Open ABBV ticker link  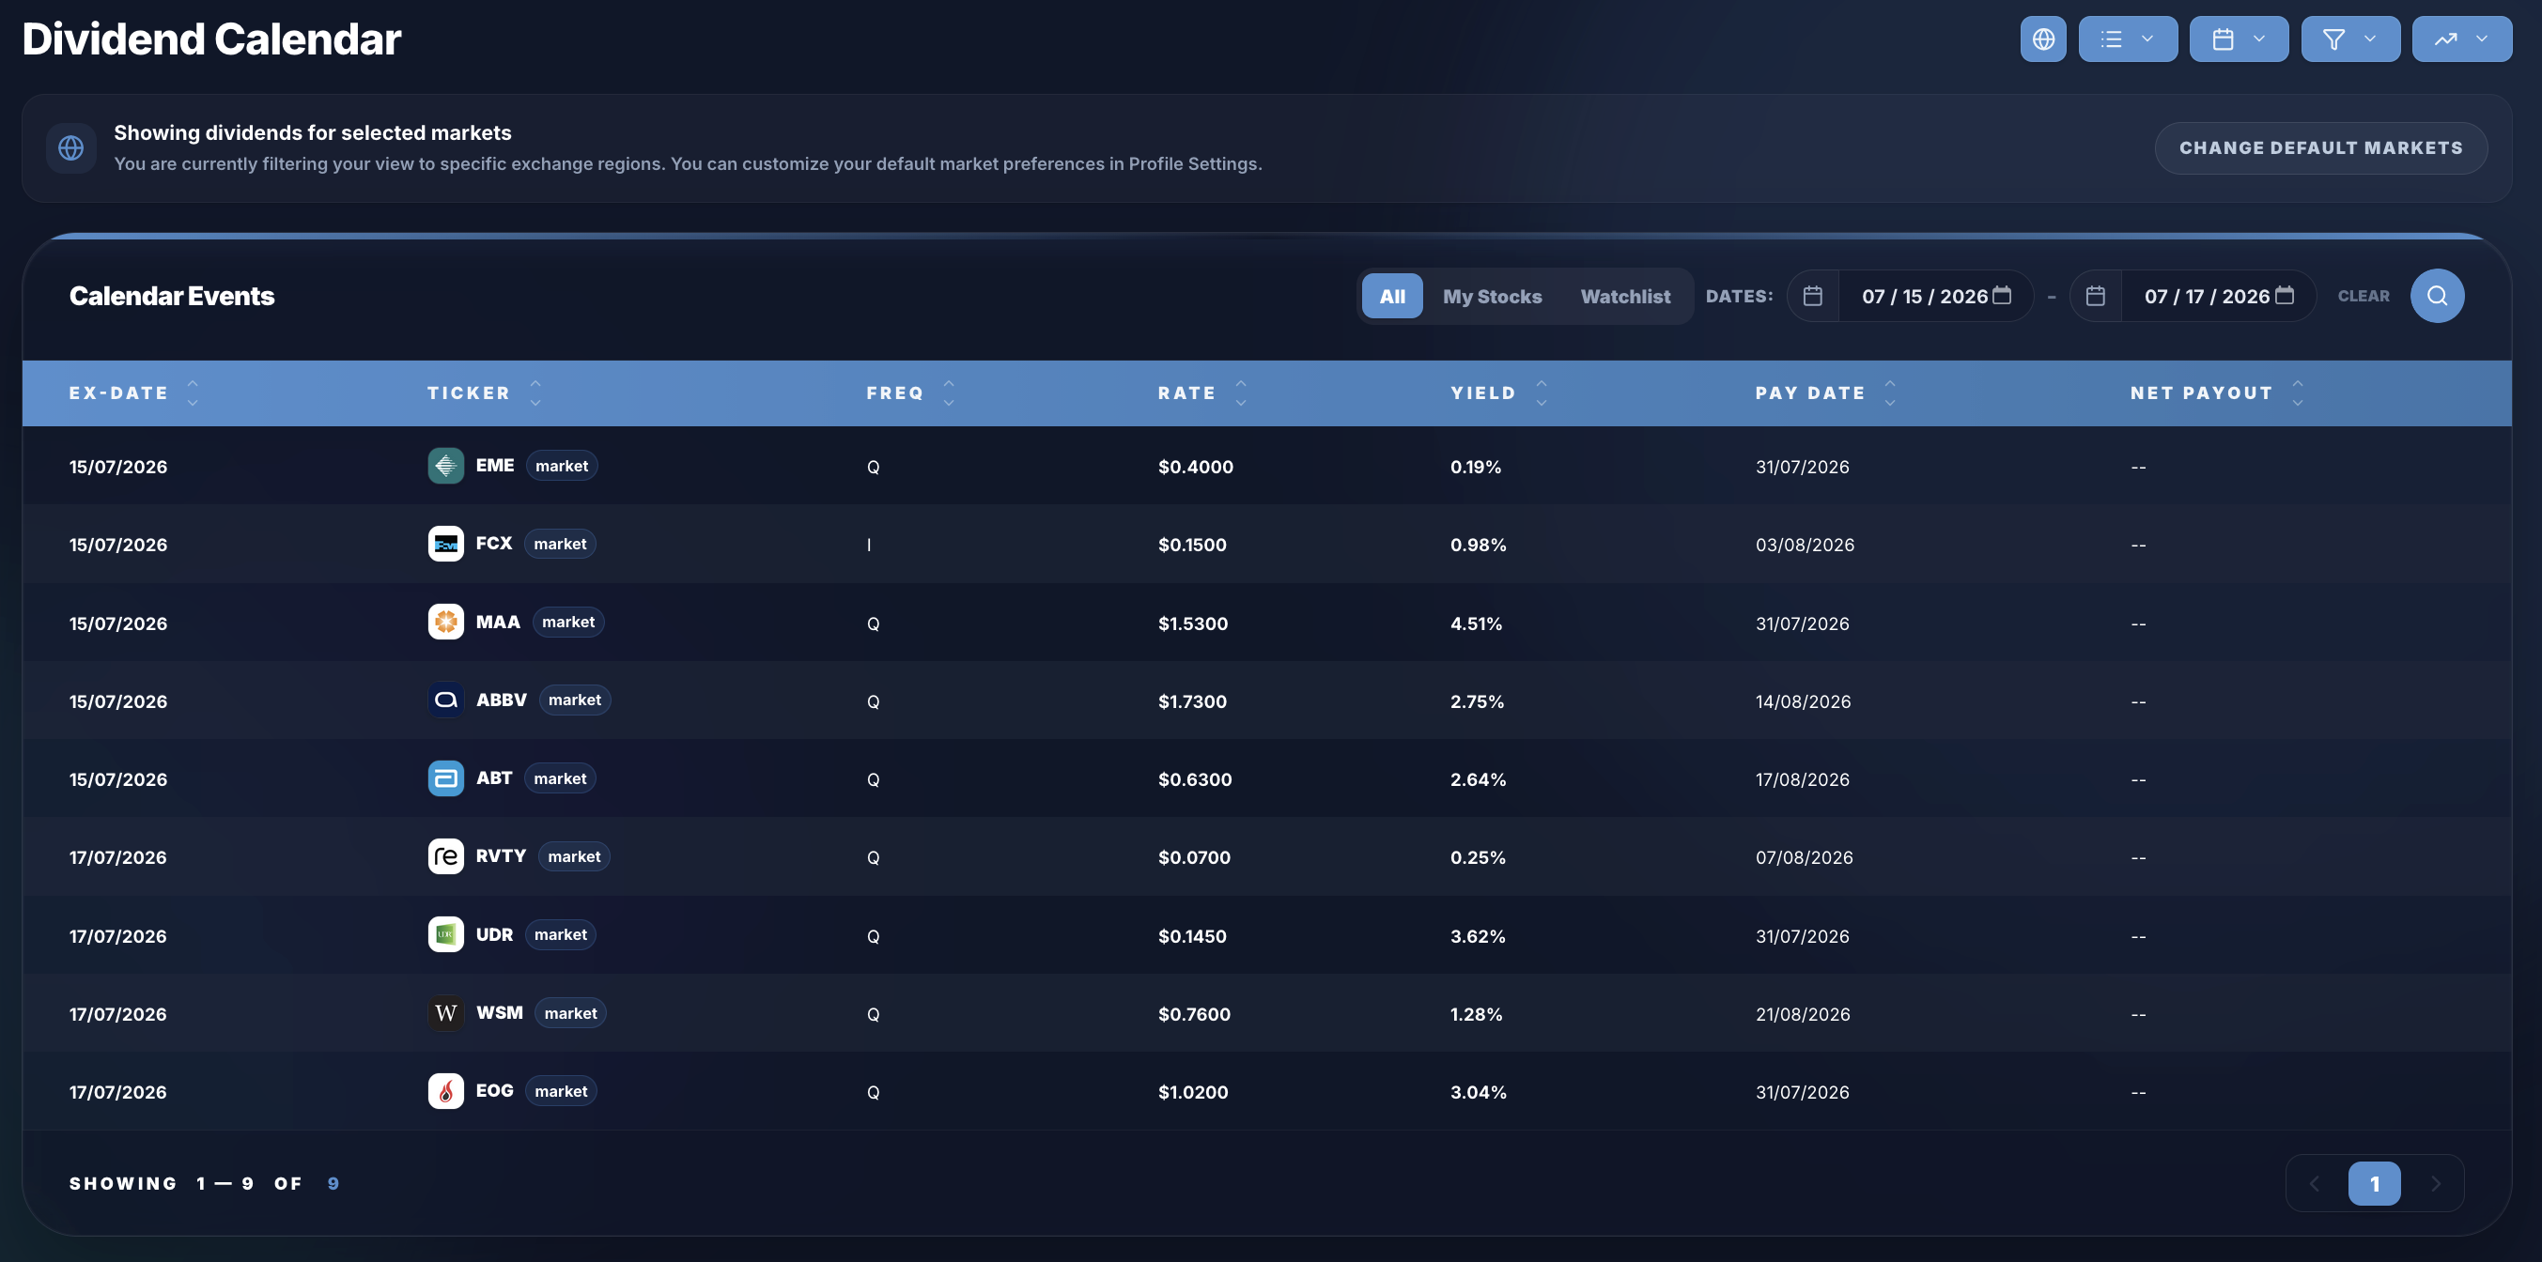[x=501, y=700]
